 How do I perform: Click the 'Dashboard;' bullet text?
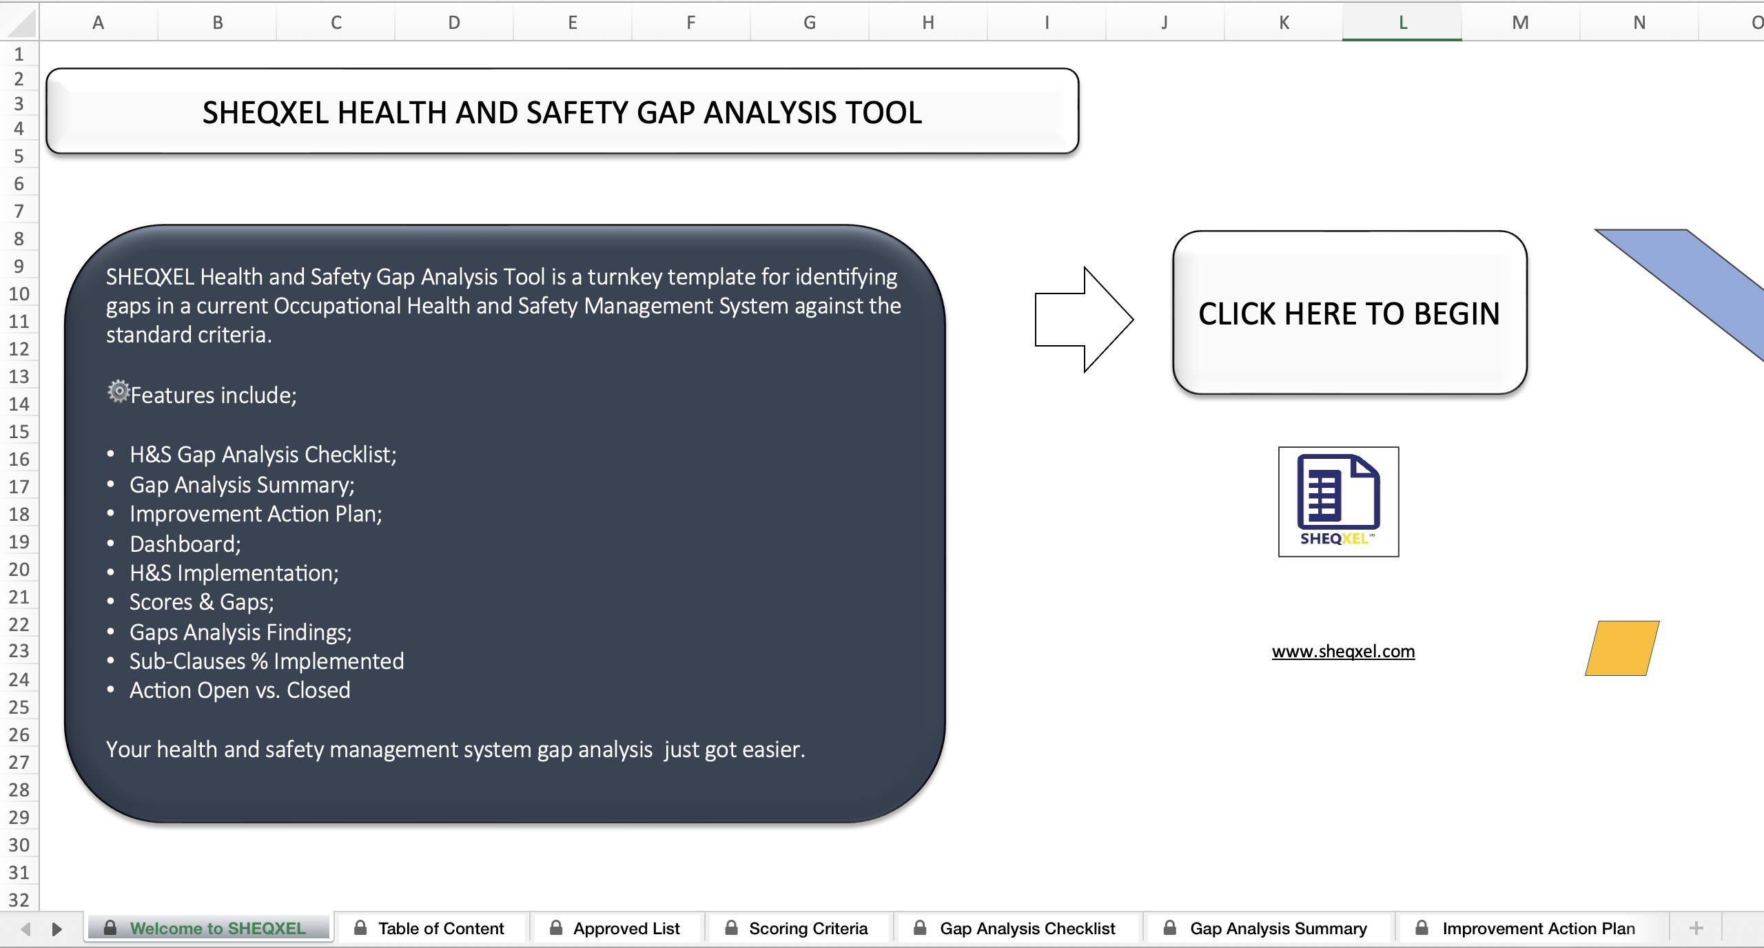coord(185,544)
